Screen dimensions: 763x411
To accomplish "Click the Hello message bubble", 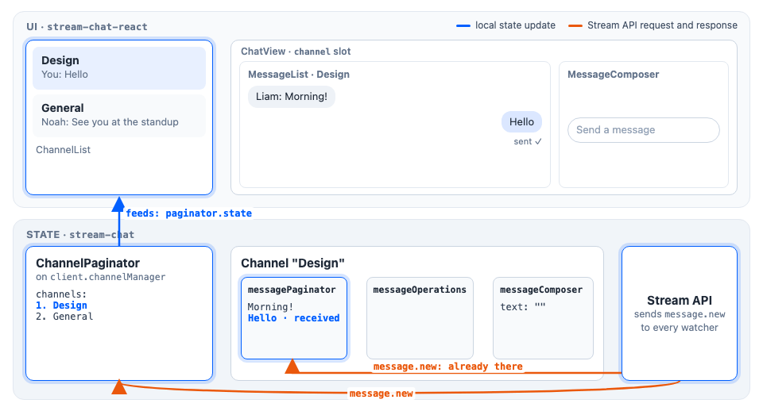I will (521, 122).
